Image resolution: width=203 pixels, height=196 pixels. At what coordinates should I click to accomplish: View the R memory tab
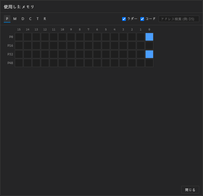(45, 19)
